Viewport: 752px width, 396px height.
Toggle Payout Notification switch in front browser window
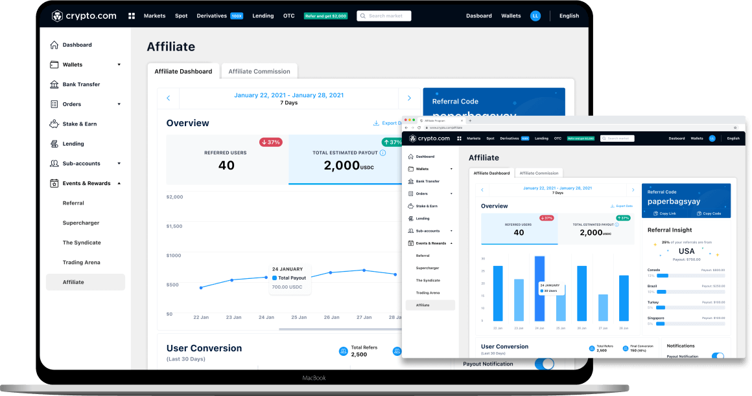pyautogui.click(x=718, y=356)
